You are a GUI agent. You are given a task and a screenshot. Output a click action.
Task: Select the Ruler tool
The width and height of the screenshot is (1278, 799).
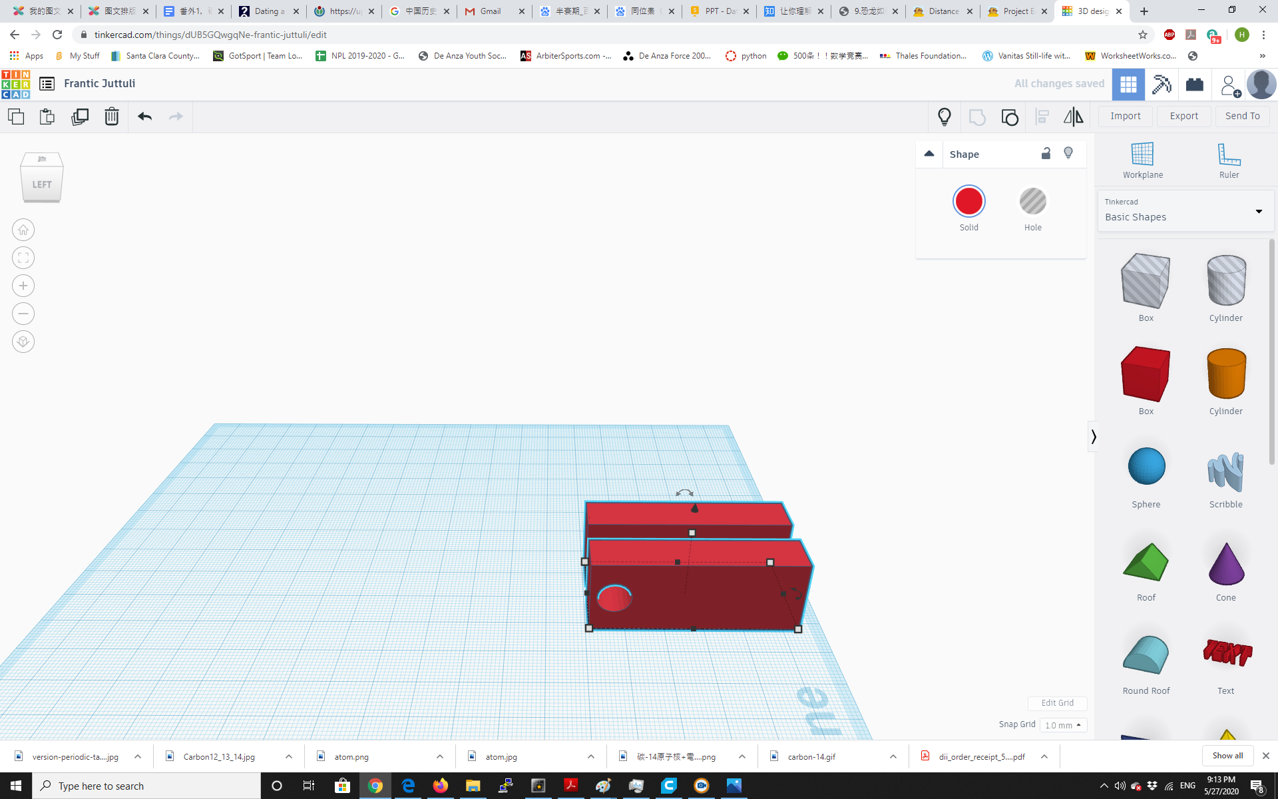tap(1229, 160)
